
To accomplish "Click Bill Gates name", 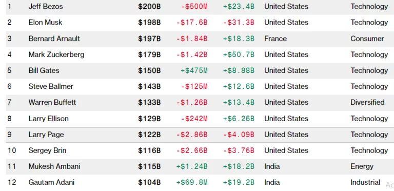I will 44,70.
